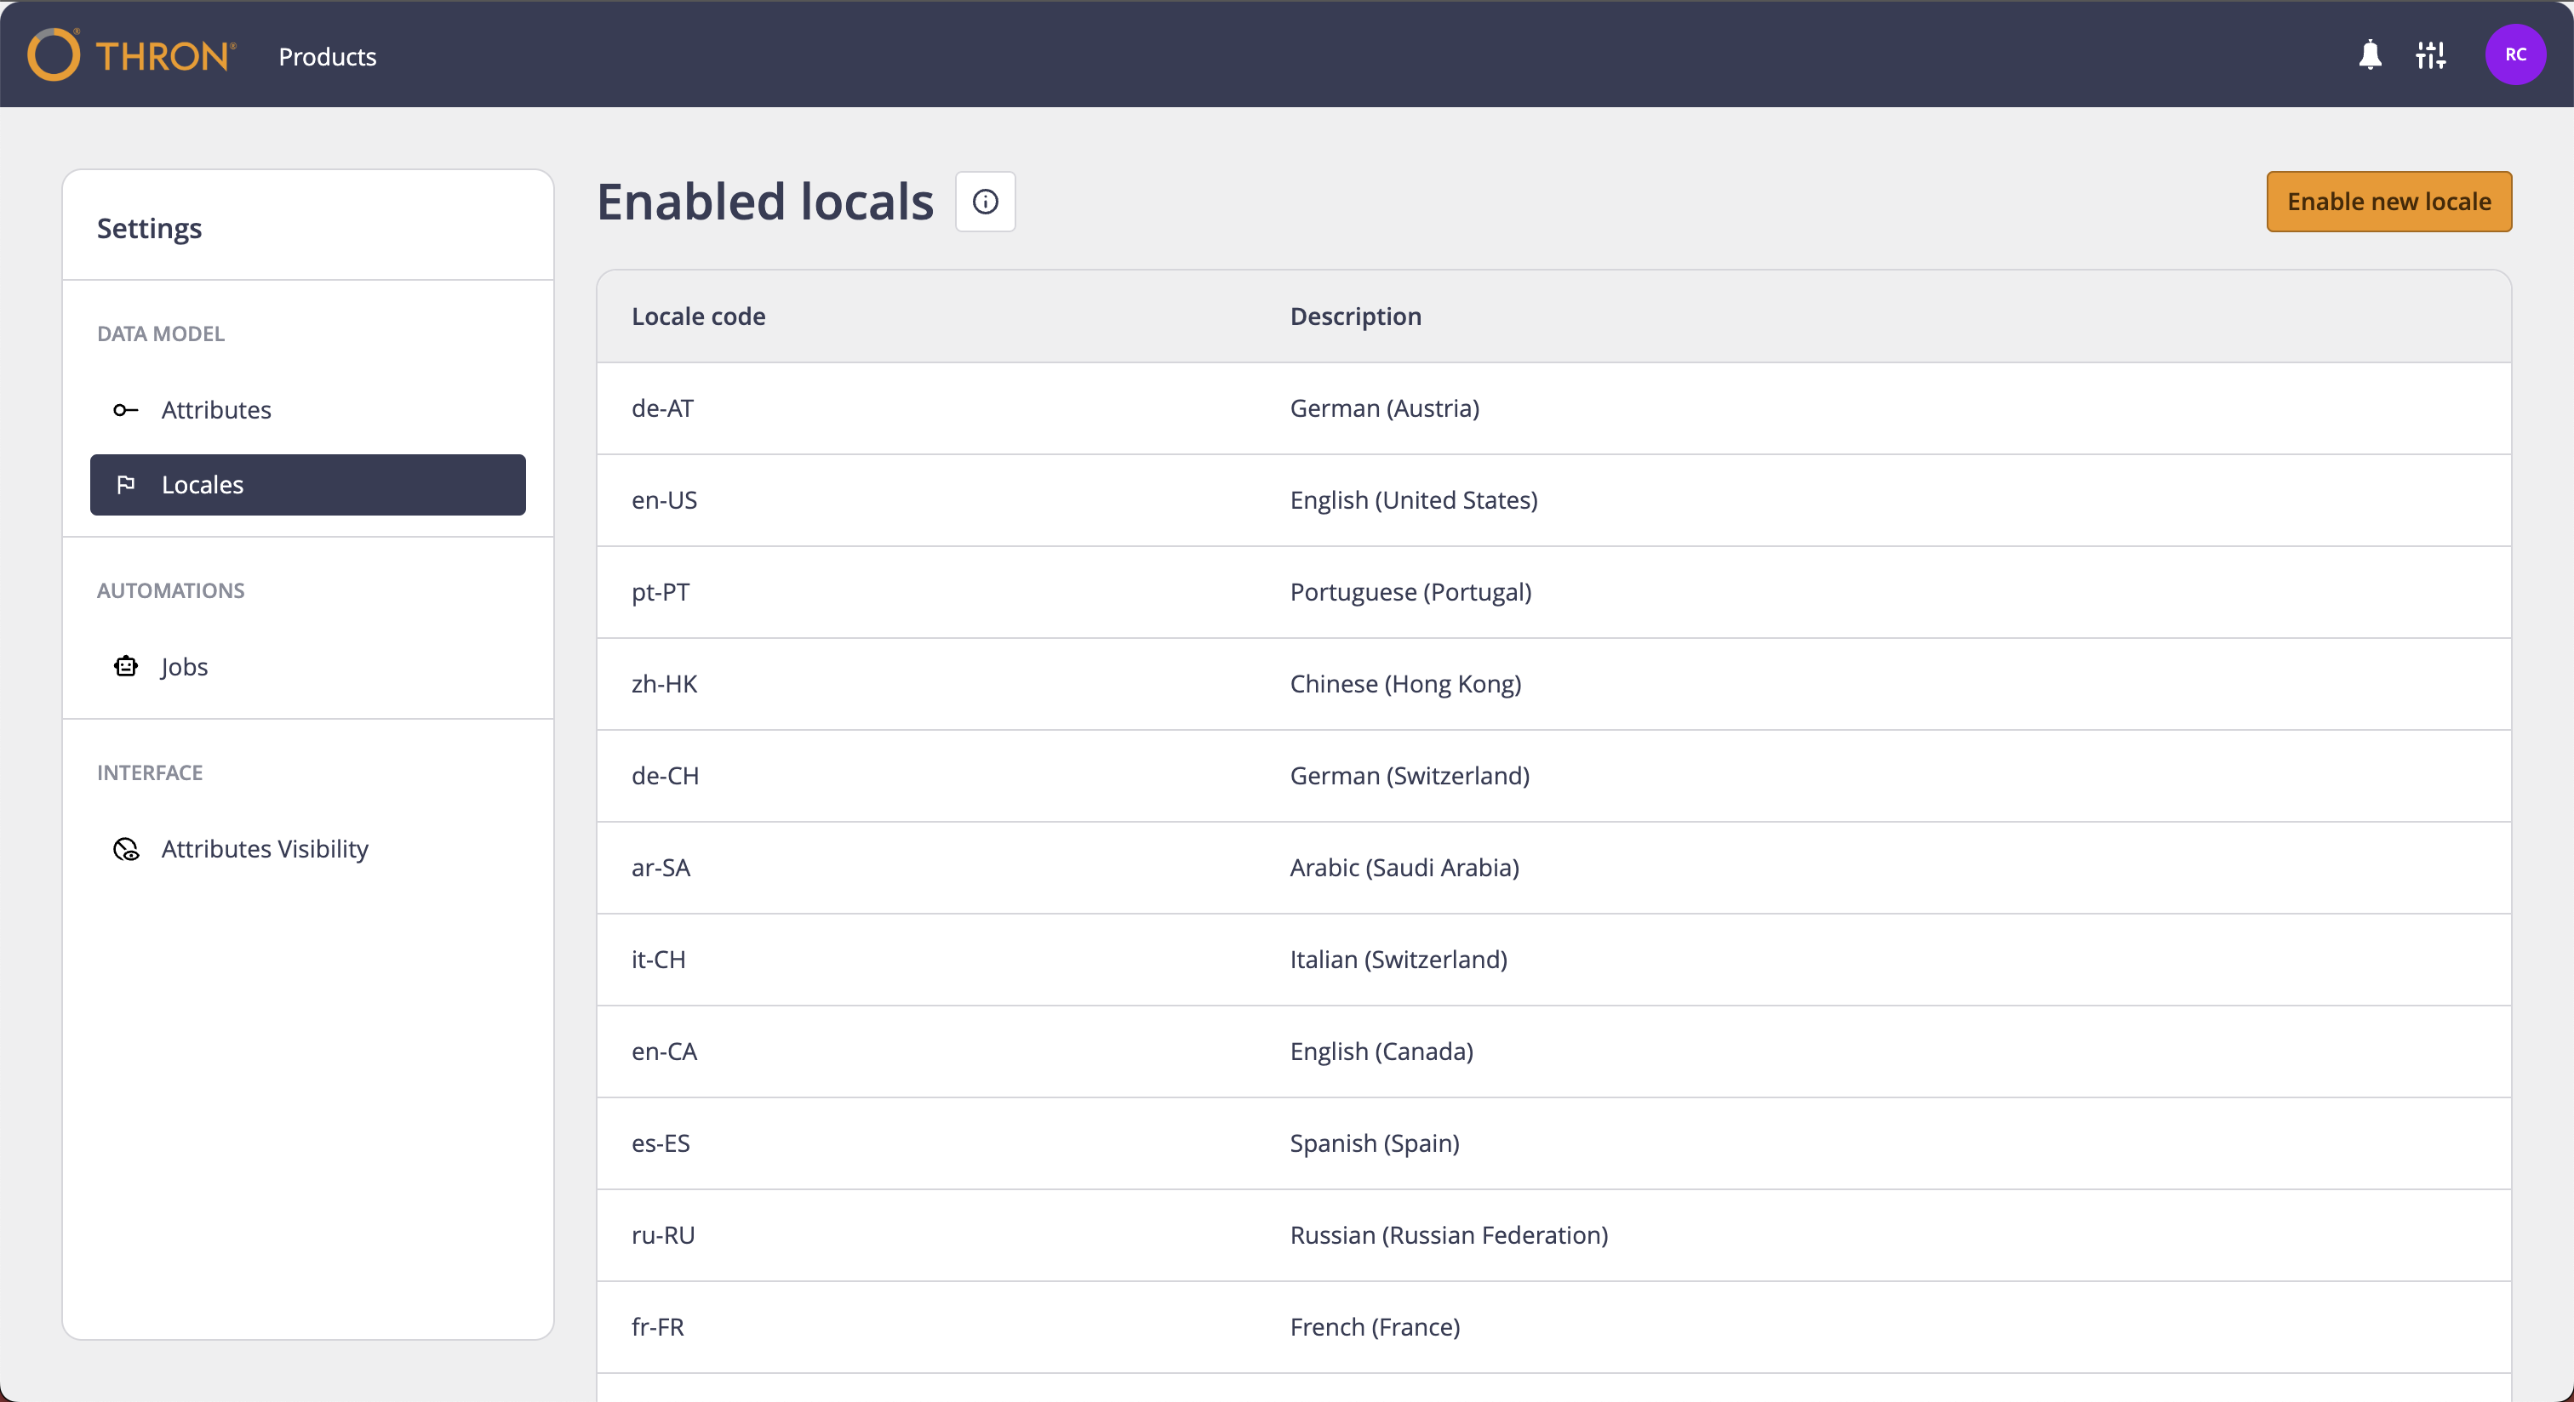
Task: Select the it-CH locale code
Action: 659,960
